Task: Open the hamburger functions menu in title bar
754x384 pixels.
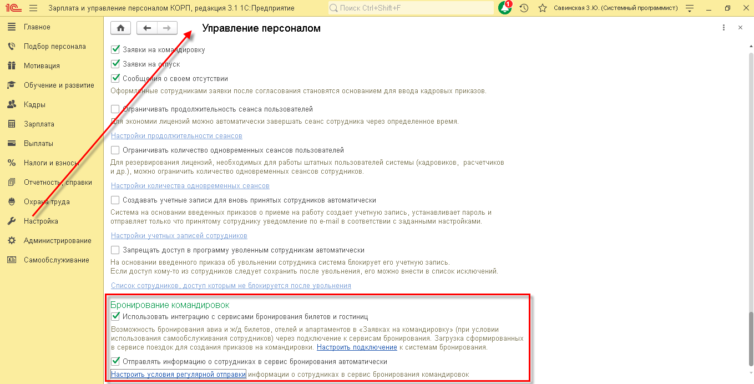Action: [x=33, y=8]
